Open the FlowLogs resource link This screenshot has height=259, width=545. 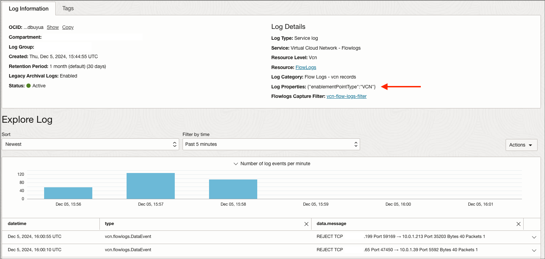tap(305, 68)
